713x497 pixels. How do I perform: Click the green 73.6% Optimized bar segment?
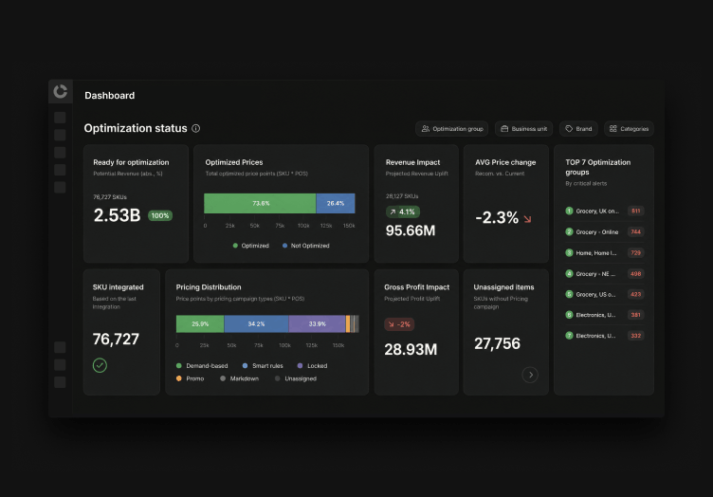click(x=260, y=203)
